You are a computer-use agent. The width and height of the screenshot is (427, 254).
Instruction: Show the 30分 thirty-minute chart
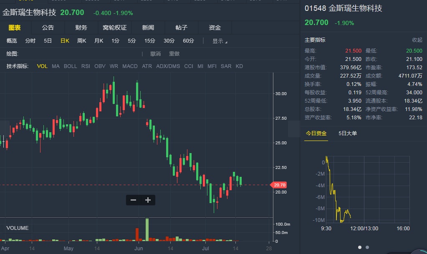[x=169, y=41]
